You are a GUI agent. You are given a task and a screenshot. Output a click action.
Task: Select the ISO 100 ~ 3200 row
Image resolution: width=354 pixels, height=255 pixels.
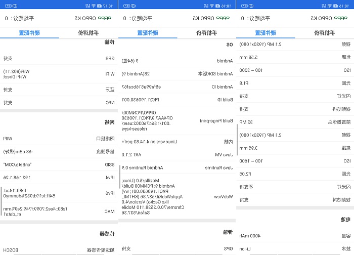pyautogui.click(x=295, y=70)
